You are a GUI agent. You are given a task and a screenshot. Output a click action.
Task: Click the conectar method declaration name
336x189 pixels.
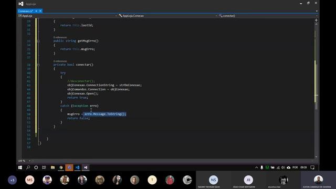[83, 65]
